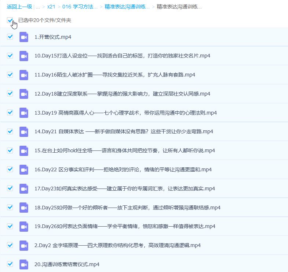Screen dimensions: 288x272
Task: Click video icon beside 18.Day25 file
Action: coord(24,208)
